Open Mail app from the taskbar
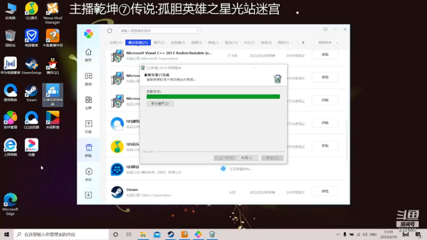This screenshot has width=427, height=240. (x=157, y=235)
